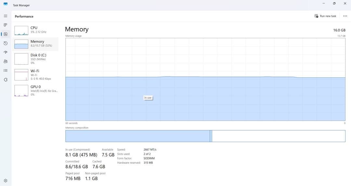Open App history from sidebar
Screen dimensions: 351x186
tap(6, 43)
